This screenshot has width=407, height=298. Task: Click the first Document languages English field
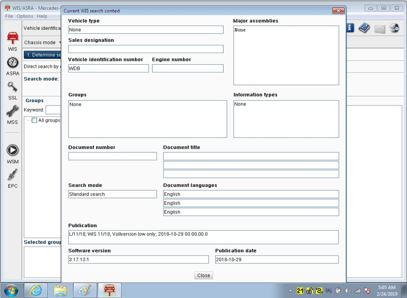pyautogui.click(x=251, y=194)
